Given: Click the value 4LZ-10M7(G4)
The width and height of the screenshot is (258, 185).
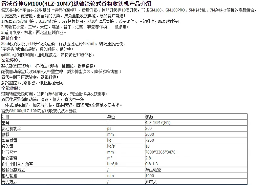Looking at the screenshot, I should point(158,123).
